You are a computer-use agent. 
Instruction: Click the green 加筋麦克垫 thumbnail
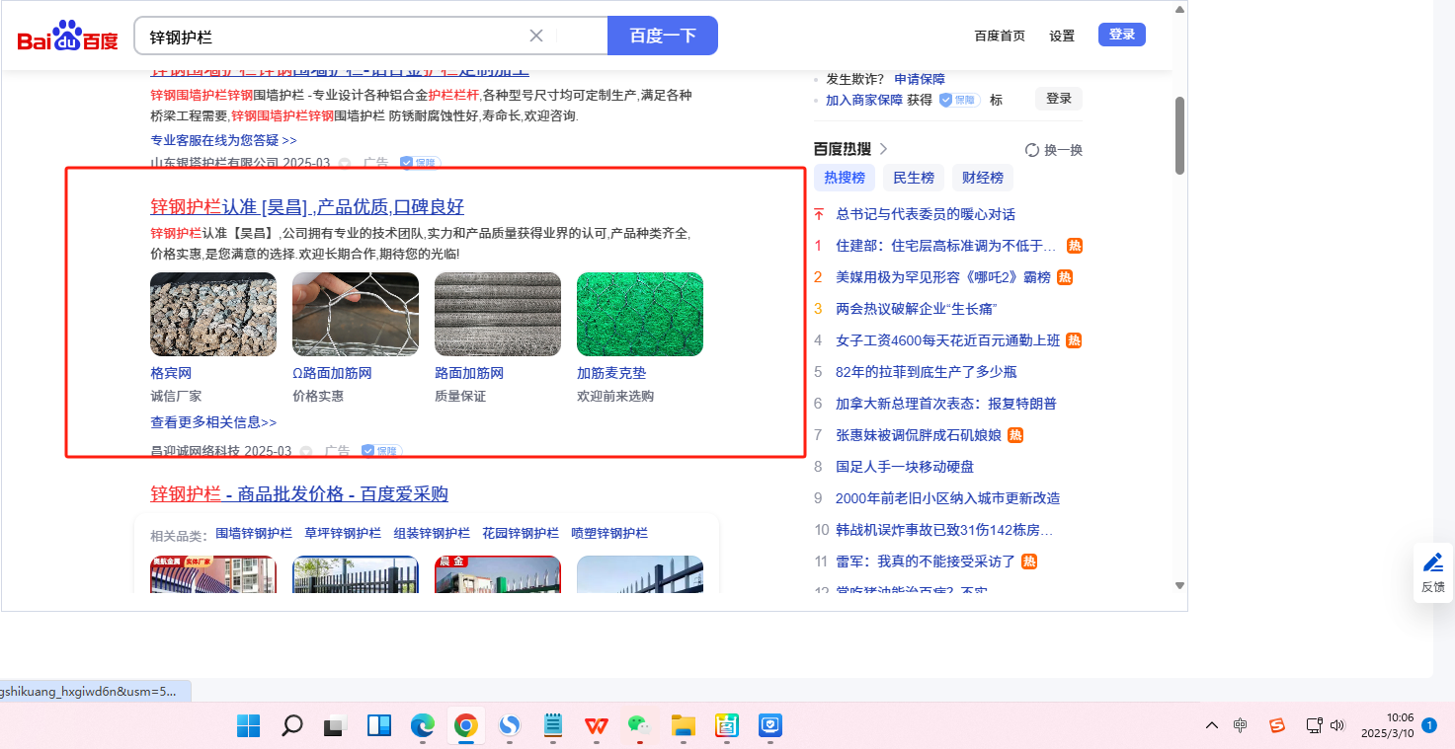pyautogui.click(x=640, y=314)
